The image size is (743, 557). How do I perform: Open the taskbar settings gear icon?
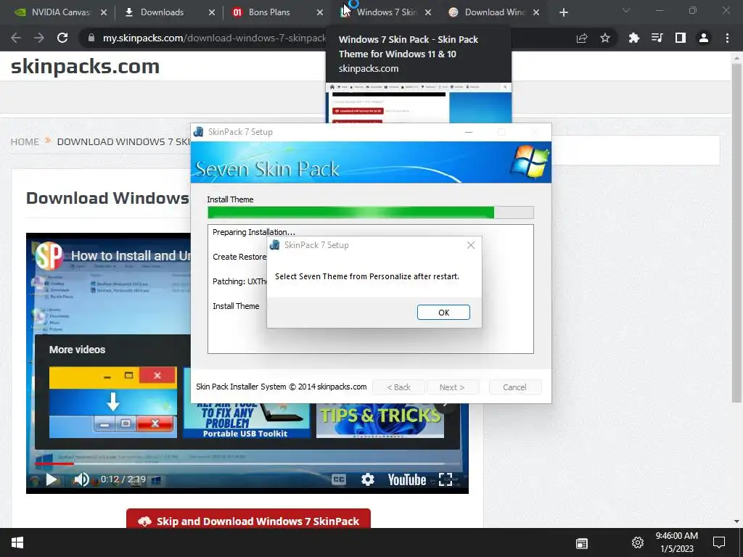pos(638,542)
